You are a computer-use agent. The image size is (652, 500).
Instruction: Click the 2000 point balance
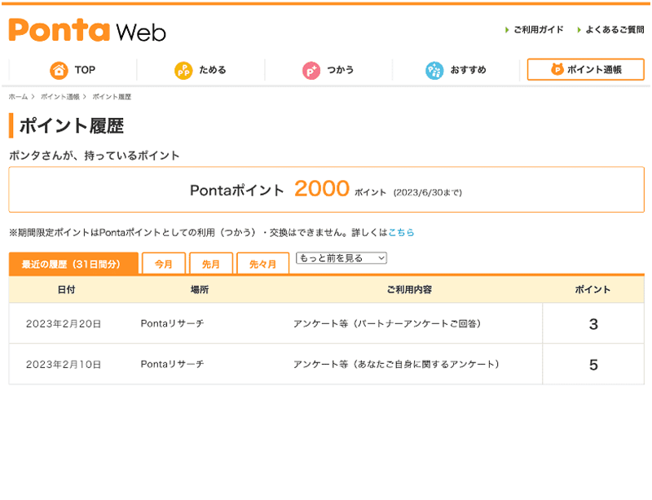click(x=322, y=189)
